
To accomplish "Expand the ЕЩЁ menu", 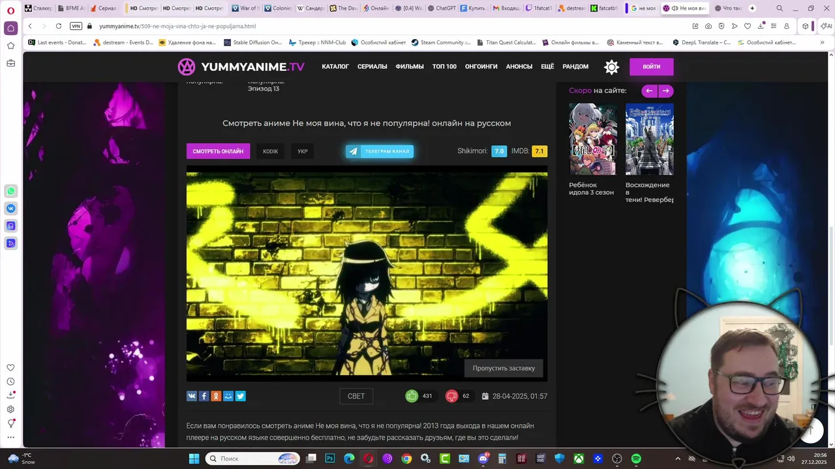I will coord(547,66).
